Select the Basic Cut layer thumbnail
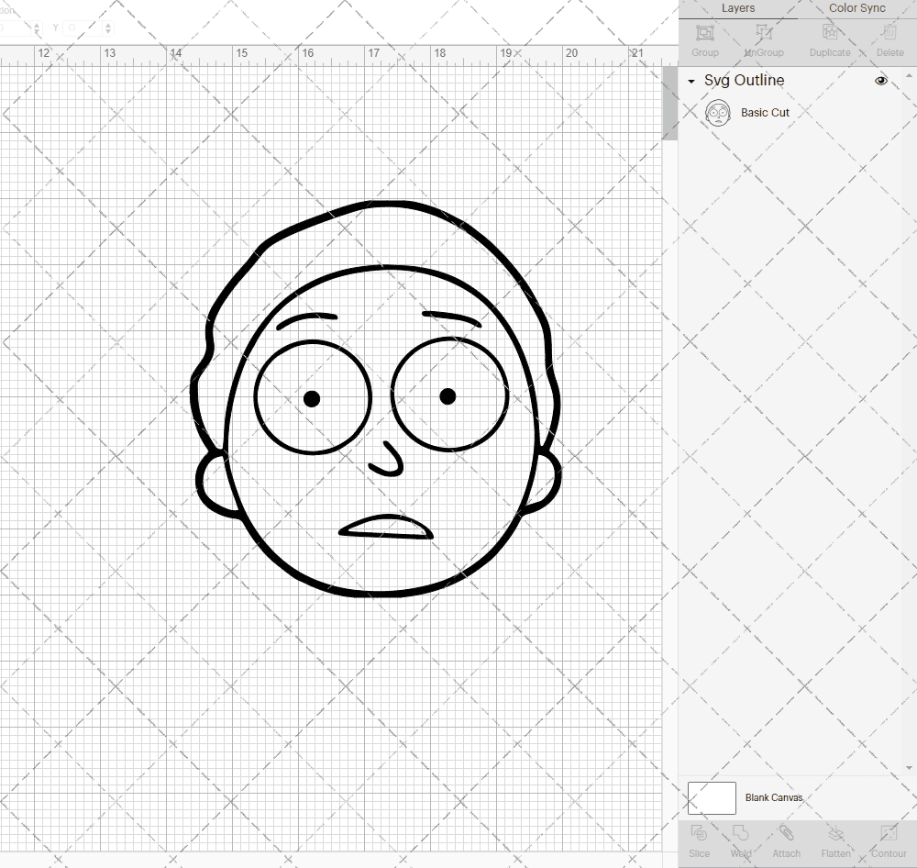The width and height of the screenshot is (917, 868). click(x=717, y=113)
